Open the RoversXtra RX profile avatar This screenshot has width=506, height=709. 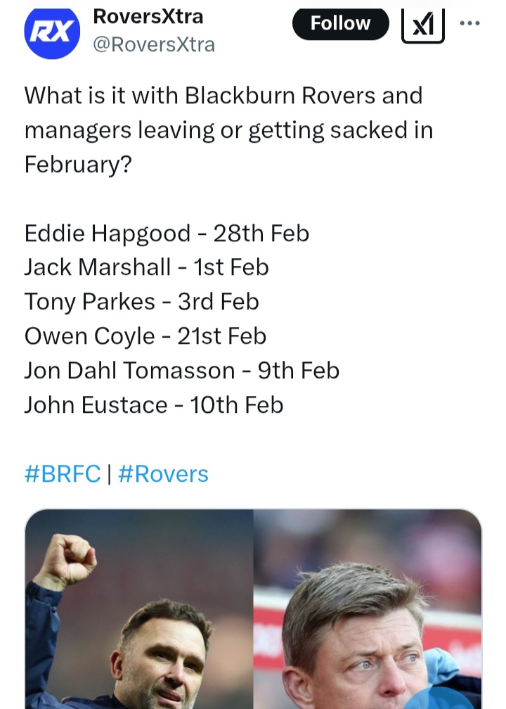click(52, 31)
